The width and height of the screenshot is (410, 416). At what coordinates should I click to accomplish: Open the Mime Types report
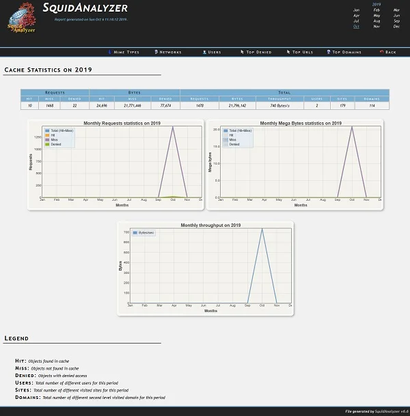pos(126,53)
